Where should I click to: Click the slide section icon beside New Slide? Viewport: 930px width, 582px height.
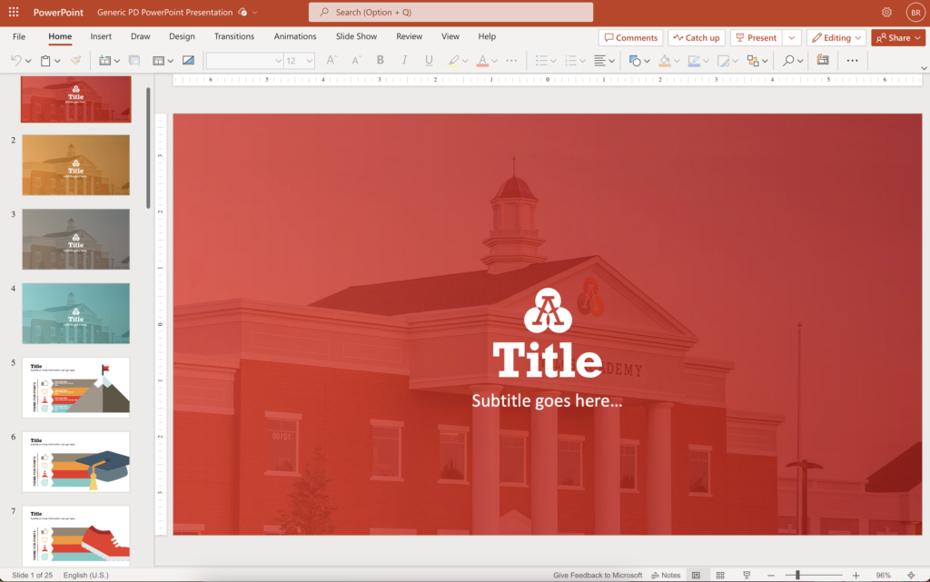[x=134, y=61]
